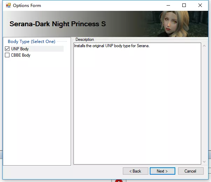Click the Next > button

point(162,171)
